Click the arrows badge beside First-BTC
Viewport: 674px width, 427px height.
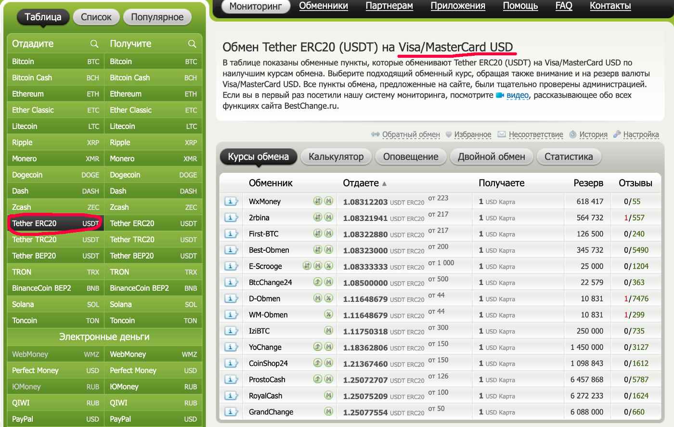[x=318, y=233]
